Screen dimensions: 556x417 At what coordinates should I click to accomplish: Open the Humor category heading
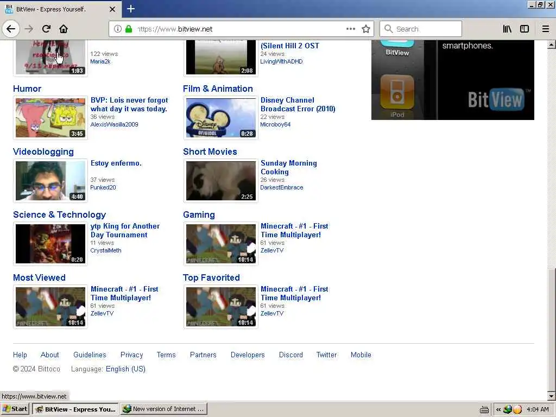[x=27, y=89]
